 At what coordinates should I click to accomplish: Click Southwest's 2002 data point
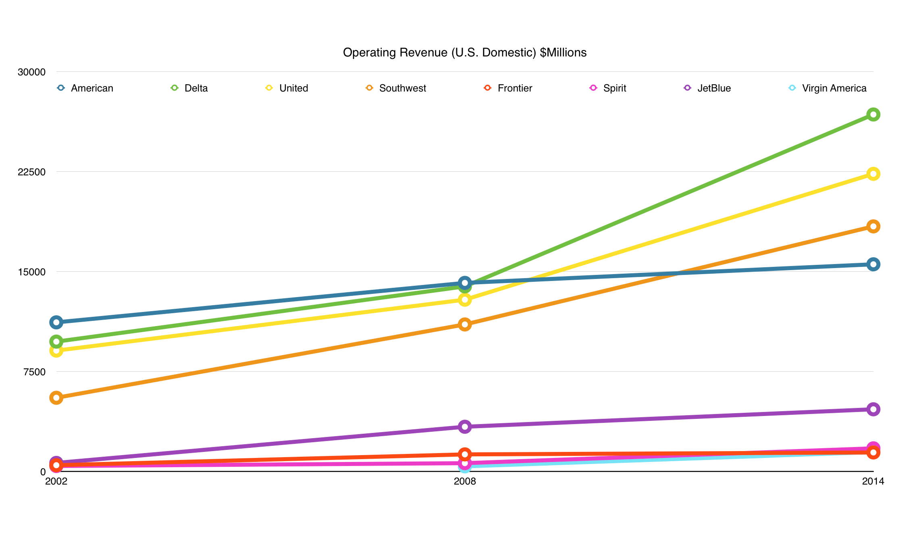tap(56, 398)
